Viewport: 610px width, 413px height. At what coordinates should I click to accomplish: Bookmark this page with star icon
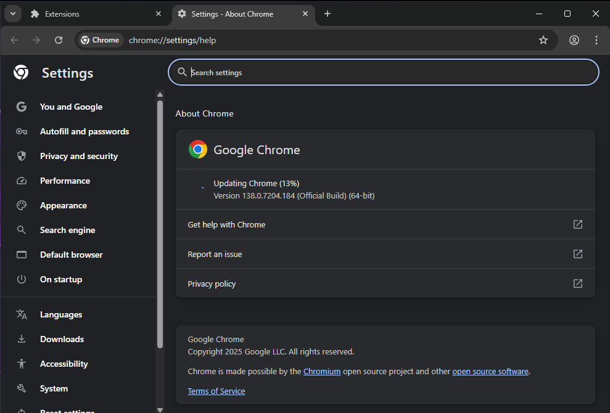(x=543, y=40)
